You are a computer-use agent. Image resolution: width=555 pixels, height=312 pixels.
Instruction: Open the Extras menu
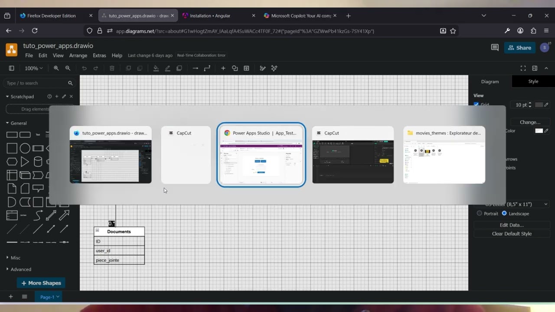[99, 55]
